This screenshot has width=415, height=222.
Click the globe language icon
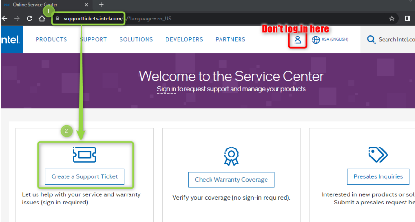coord(315,40)
